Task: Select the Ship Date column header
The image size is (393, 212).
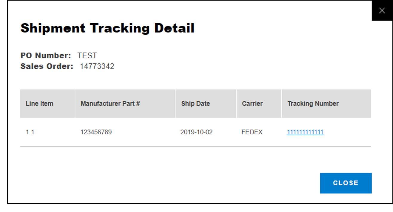Action: [x=195, y=103]
